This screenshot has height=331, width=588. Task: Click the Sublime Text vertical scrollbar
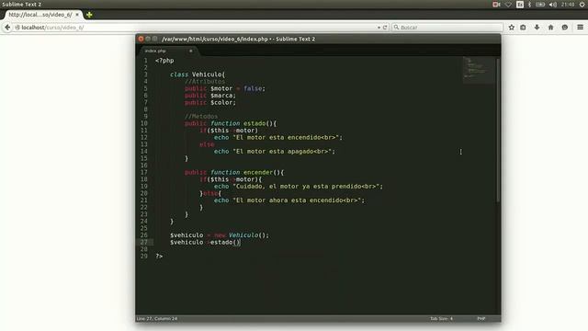[498, 131]
